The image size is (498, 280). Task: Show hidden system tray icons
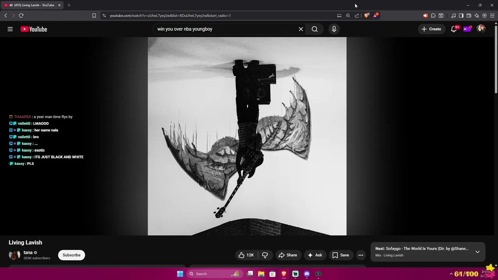pos(451,274)
